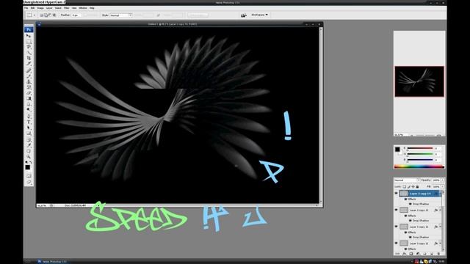The width and height of the screenshot is (470, 264).
Task: Collapse effects arrow on Layer 3 copy 13
Action: click(x=440, y=210)
